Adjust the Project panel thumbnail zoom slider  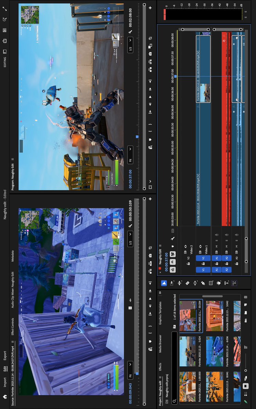pyautogui.click(x=245, y=362)
